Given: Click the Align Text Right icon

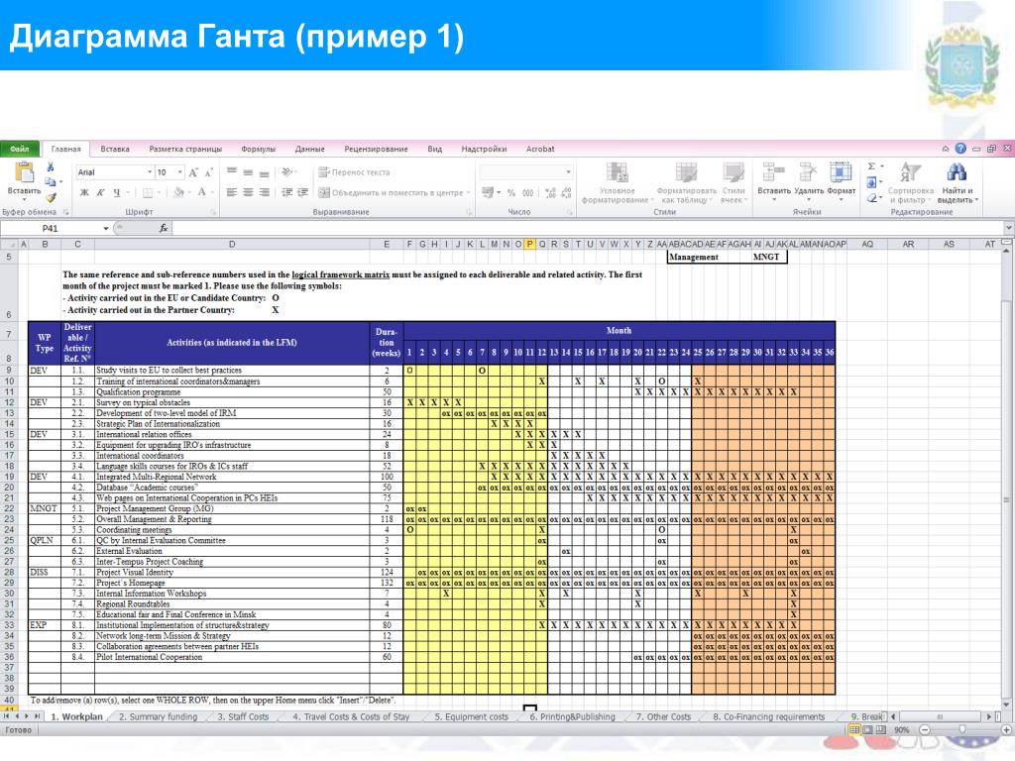Looking at the screenshot, I should coord(264,192).
